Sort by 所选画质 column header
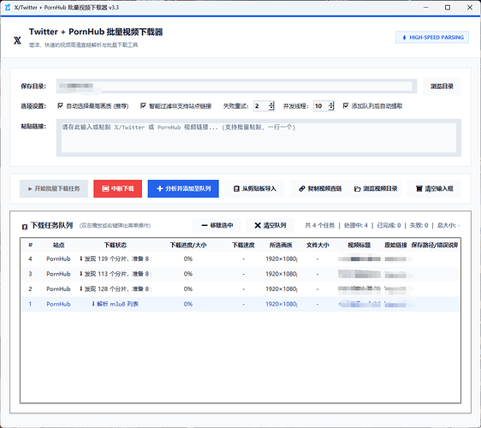Image resolution: width=481 pixels, height=428 pixels. point(281,245)
